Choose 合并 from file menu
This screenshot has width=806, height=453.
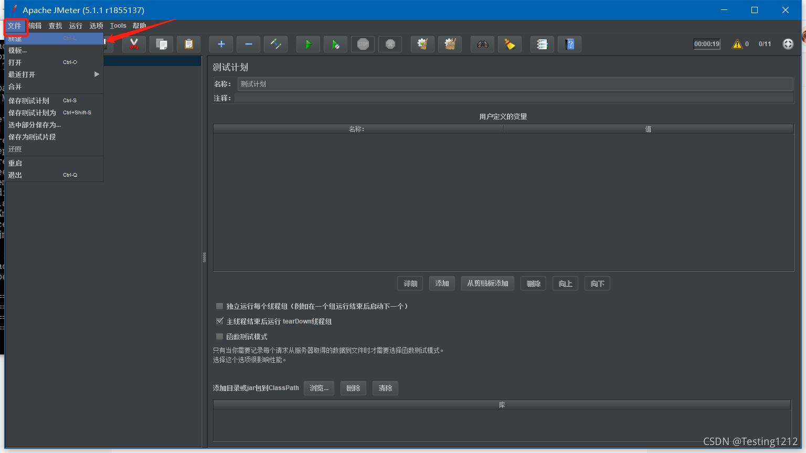pos(54,87)
